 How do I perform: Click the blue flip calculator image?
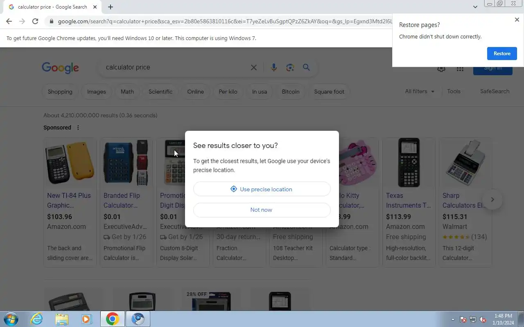click(126, 163)
